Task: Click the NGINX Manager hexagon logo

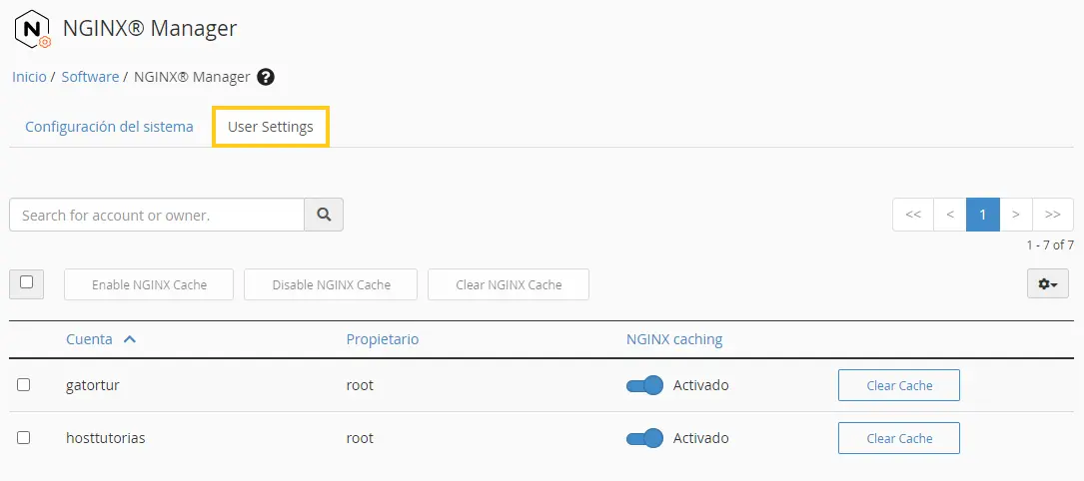Action: [33, 30]
